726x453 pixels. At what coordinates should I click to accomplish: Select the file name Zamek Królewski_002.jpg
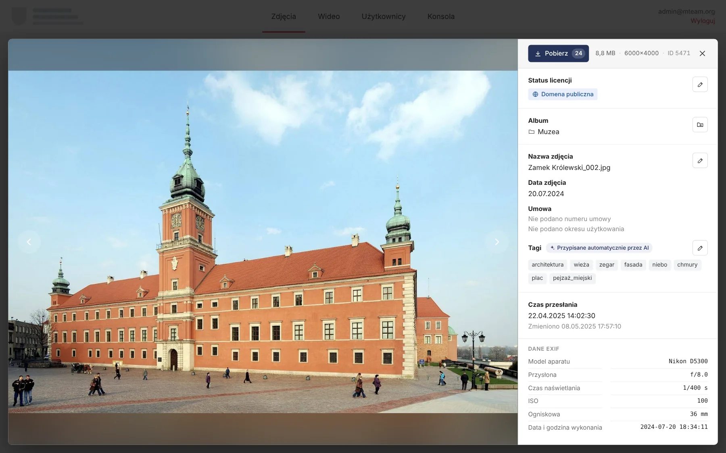(569, 168)
